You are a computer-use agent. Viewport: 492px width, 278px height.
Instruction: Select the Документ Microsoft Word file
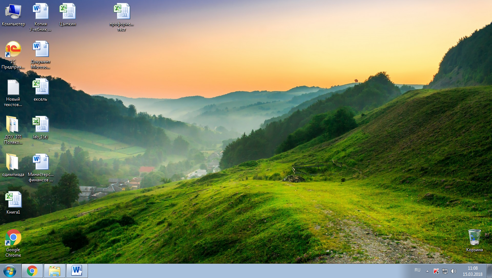pos(41,55)
